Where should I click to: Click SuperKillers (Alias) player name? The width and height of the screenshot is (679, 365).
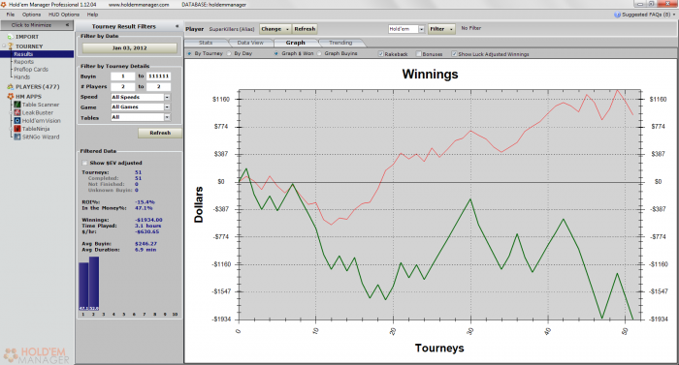tap(232, 29)
